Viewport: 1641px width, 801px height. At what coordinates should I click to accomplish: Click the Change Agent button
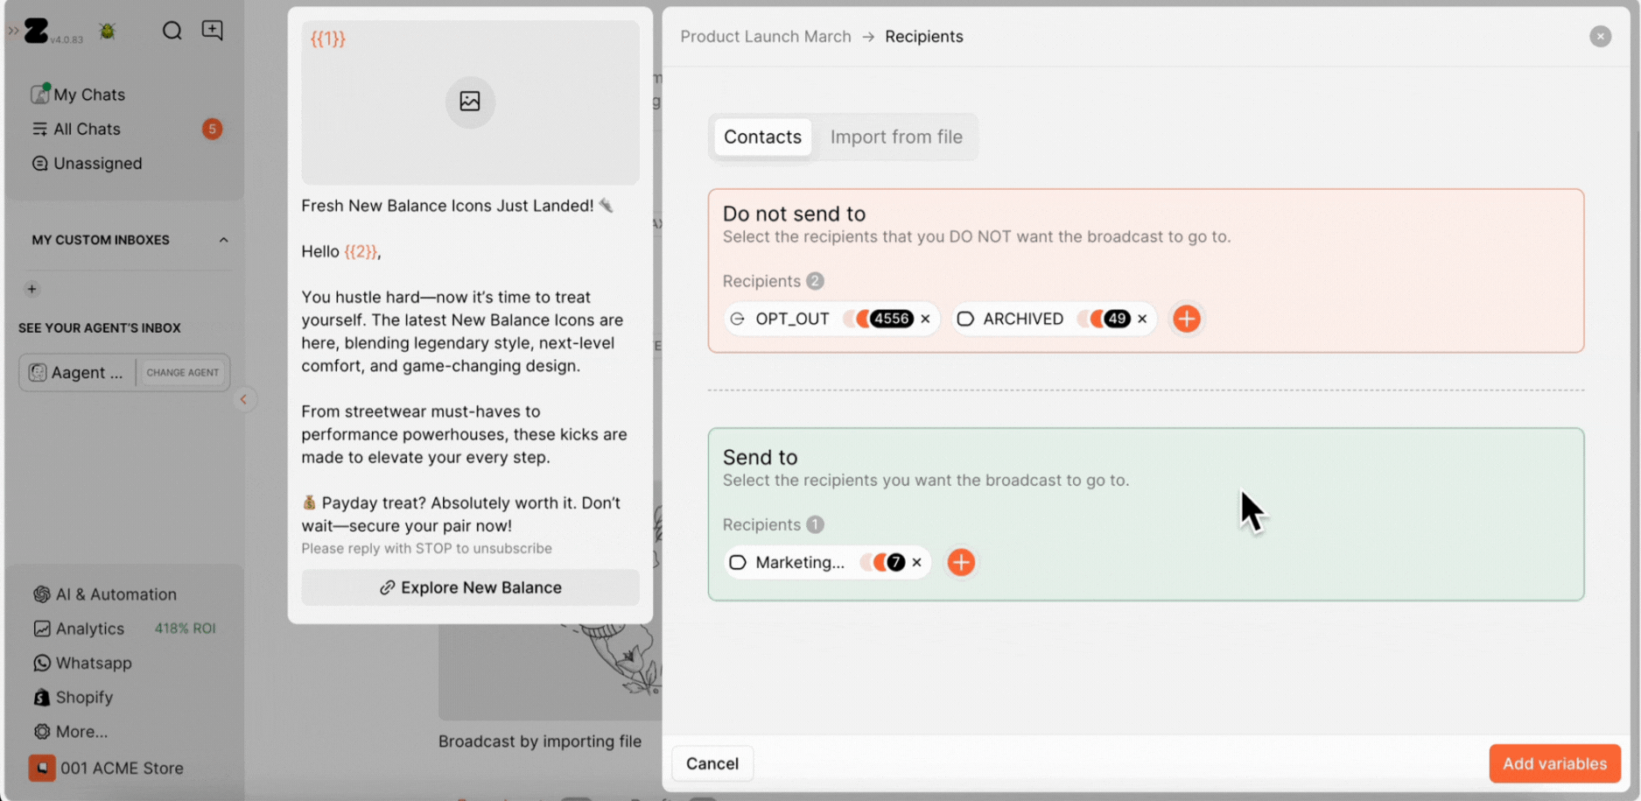183,372
